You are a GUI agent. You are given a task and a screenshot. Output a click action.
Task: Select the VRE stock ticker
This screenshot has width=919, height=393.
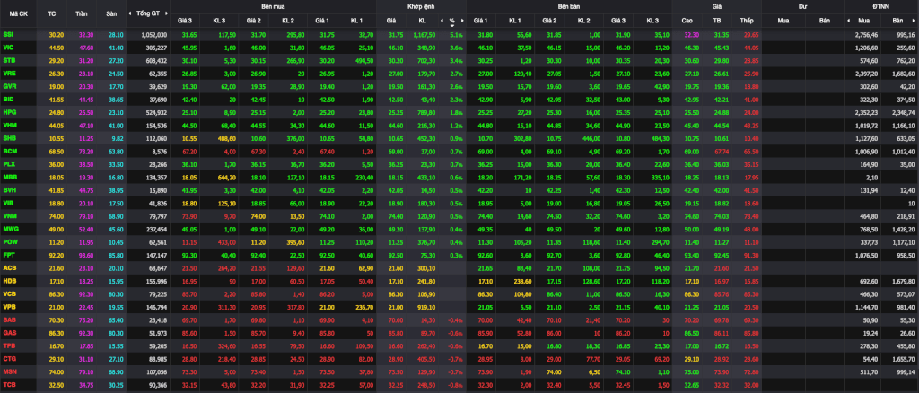(x=9, y=74)
